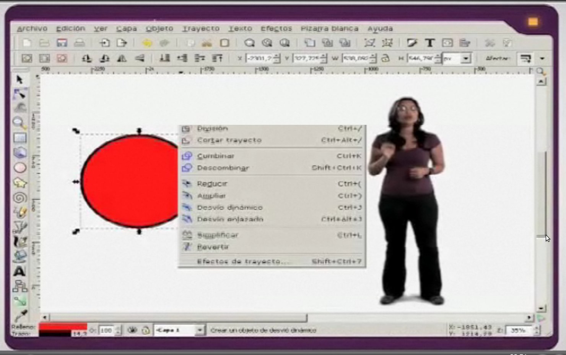566x355 pixels.
Task: Select the Paint bucket tool
Action: click(20, 256)
